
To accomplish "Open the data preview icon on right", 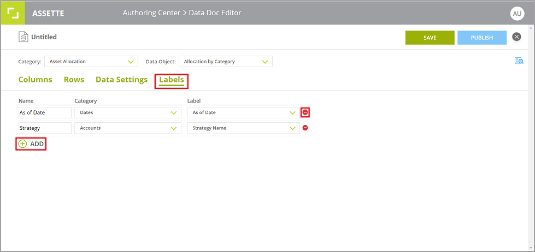I will [519, 61].
